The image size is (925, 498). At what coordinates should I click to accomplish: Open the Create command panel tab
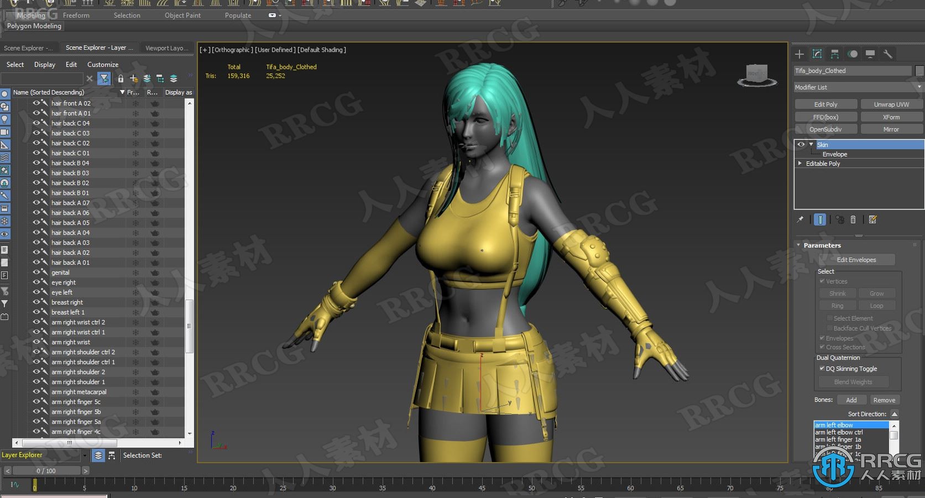pyautogui.click(x=799, y=54)
